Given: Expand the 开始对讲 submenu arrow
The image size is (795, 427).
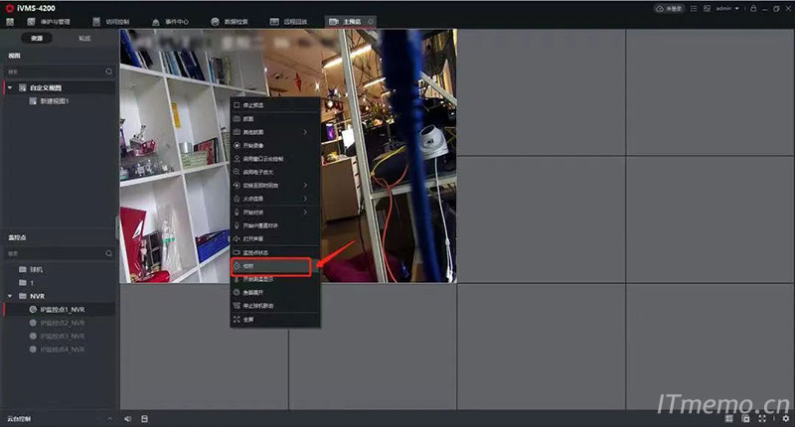Looking at the screenshot, I should click(304, 213).
